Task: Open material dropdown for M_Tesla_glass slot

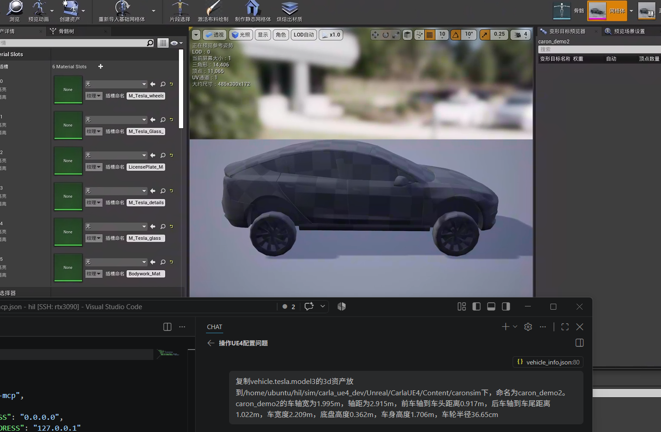Action: click(116, 227)
